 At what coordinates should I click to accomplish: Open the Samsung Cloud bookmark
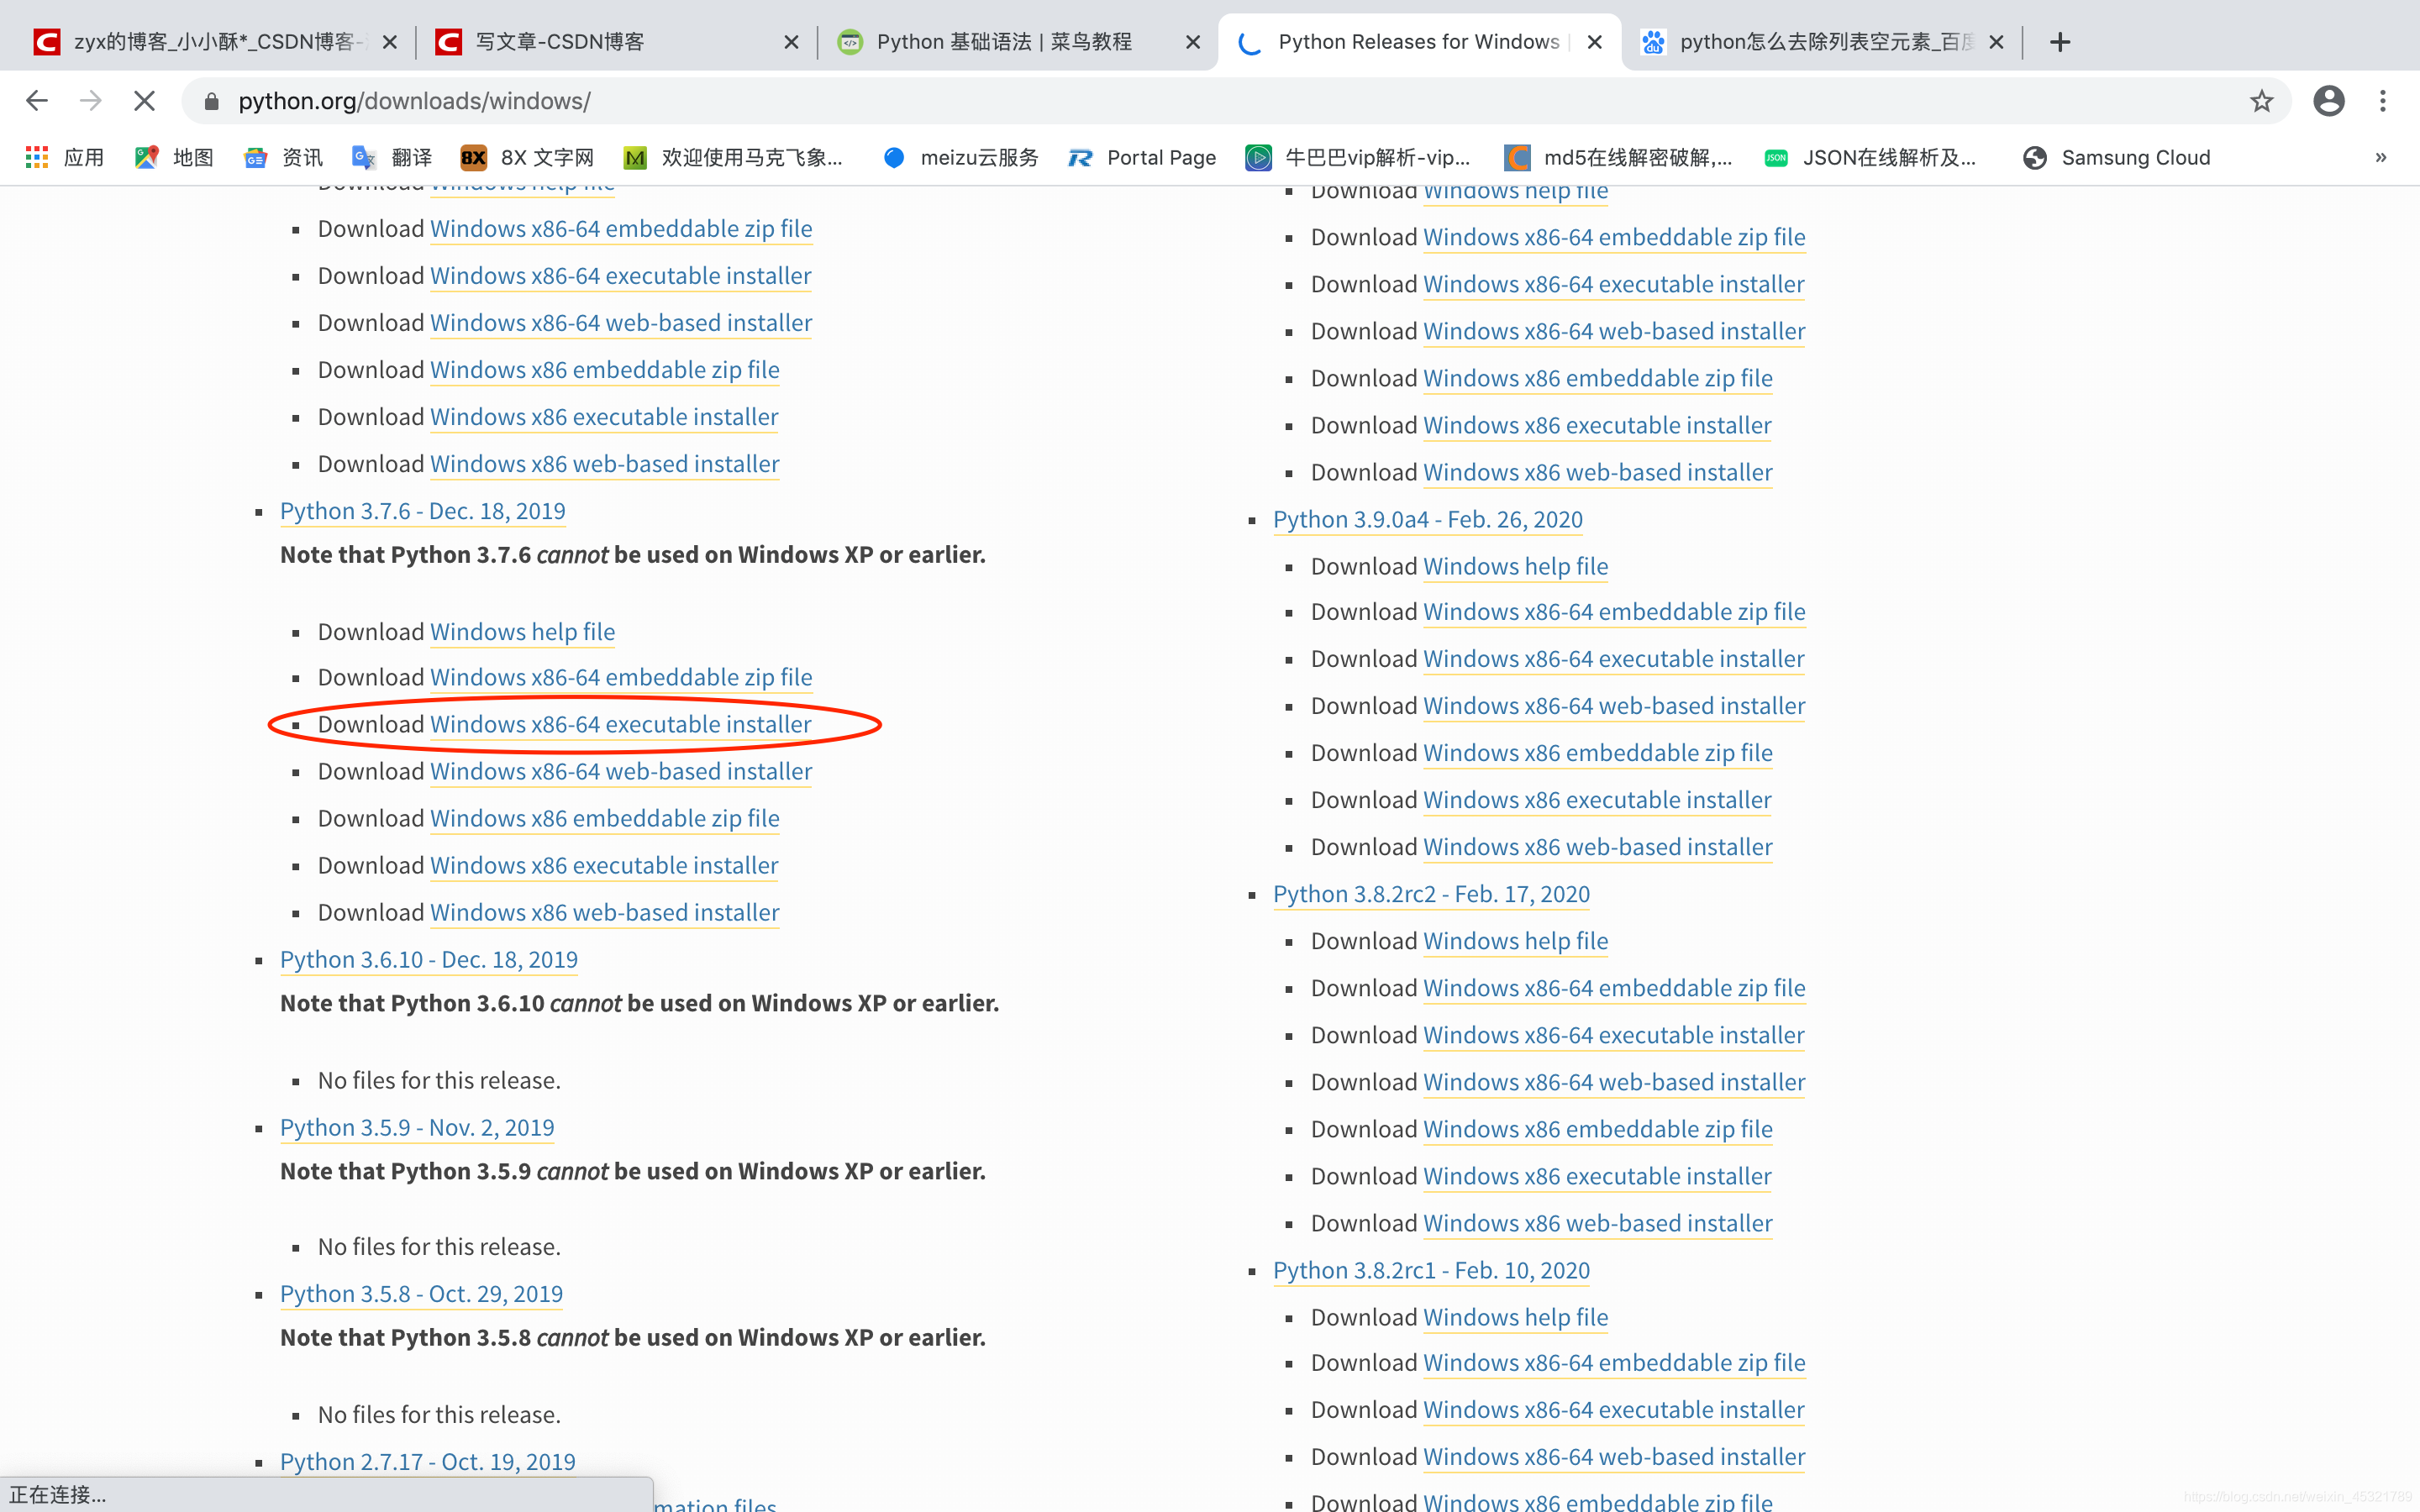(2116, 157)
